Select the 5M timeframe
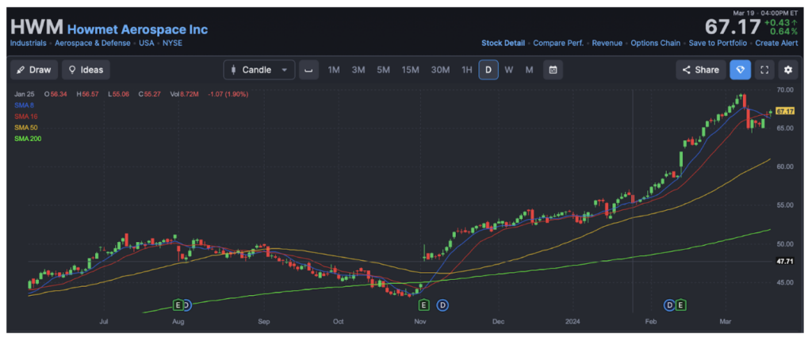Image resolution: width=812 pixels, height=337 pixels. coord(383,70)
